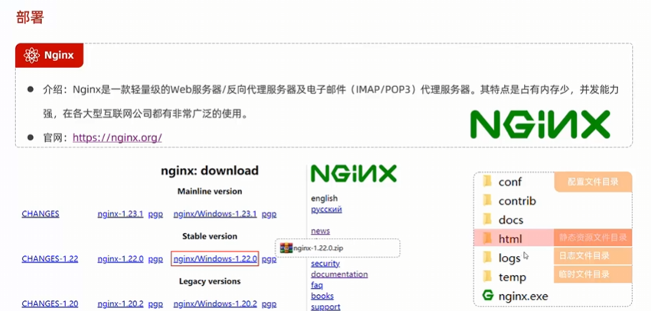The height and width of the screenshot is (311, 651).
Task: Open the support link
Action: pyautogui.click(x=325, y=307)
